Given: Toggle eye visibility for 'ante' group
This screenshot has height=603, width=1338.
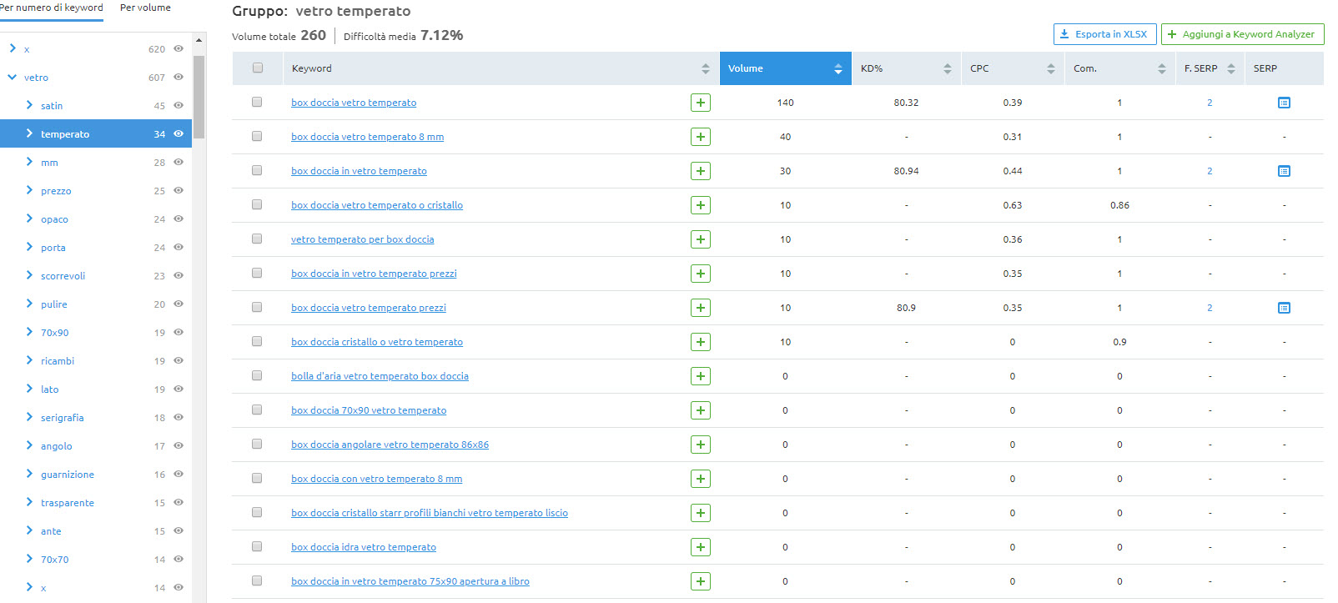Looking at the screenshot, I should [179, 530].
